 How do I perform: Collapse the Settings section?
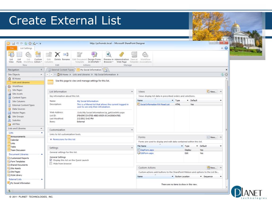pyautogui.click(x=132, y=148)
